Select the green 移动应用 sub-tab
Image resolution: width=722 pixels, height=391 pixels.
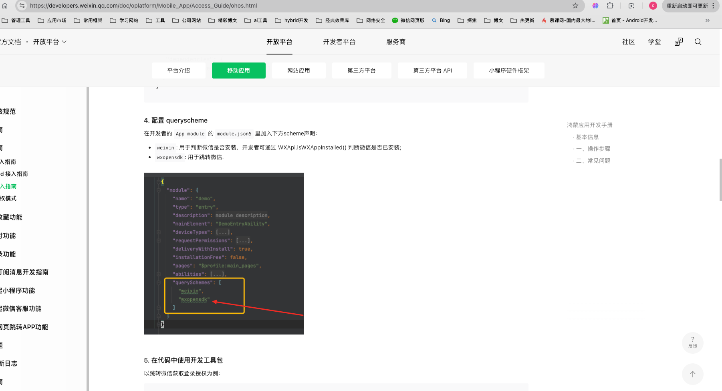coord(239,71)
